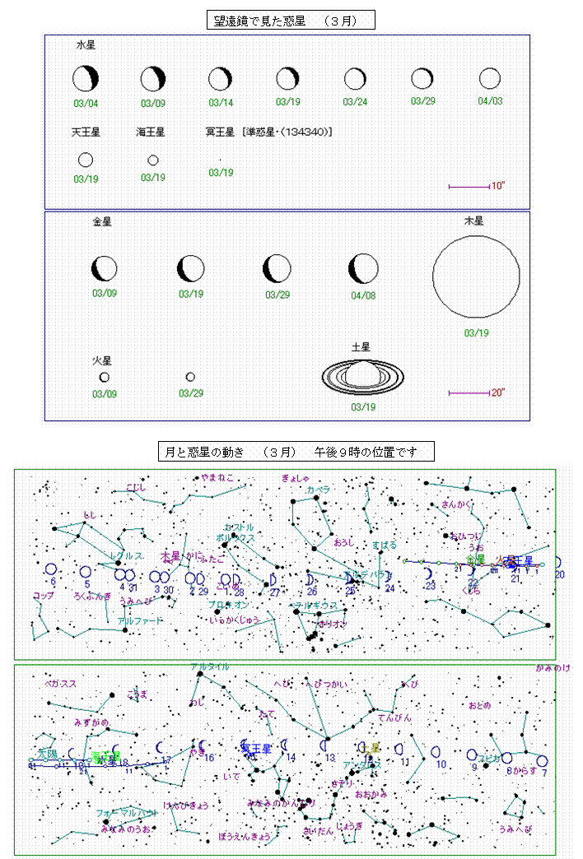Click the Mercury disc dated 03/04
Screen dimensions: 583x859
[x=86, y=78]
